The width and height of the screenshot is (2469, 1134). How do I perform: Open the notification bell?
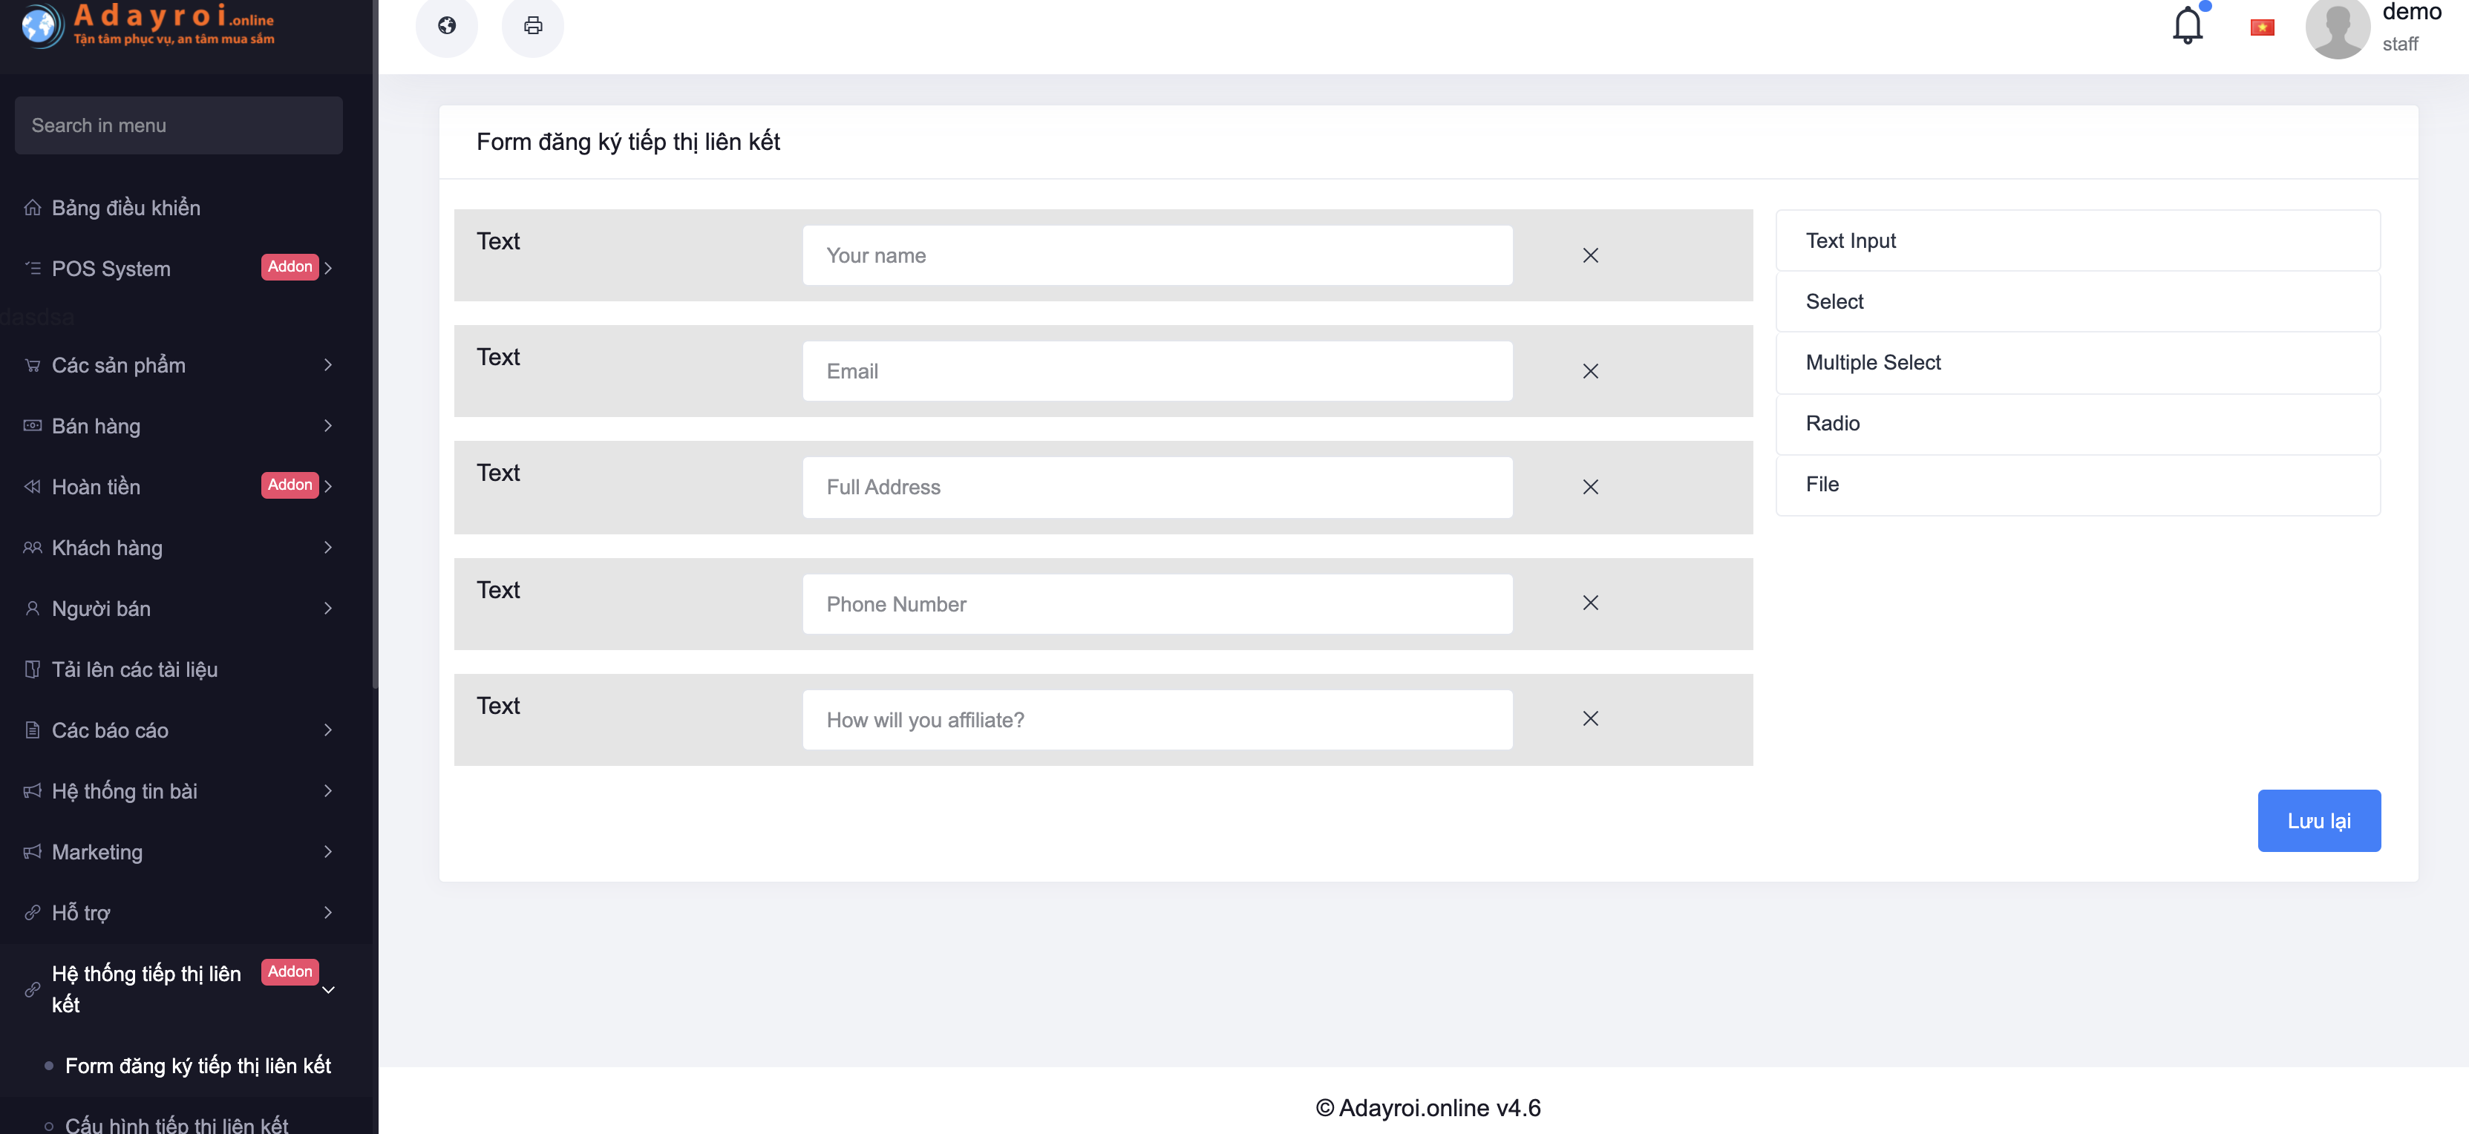coord(2187,25)
